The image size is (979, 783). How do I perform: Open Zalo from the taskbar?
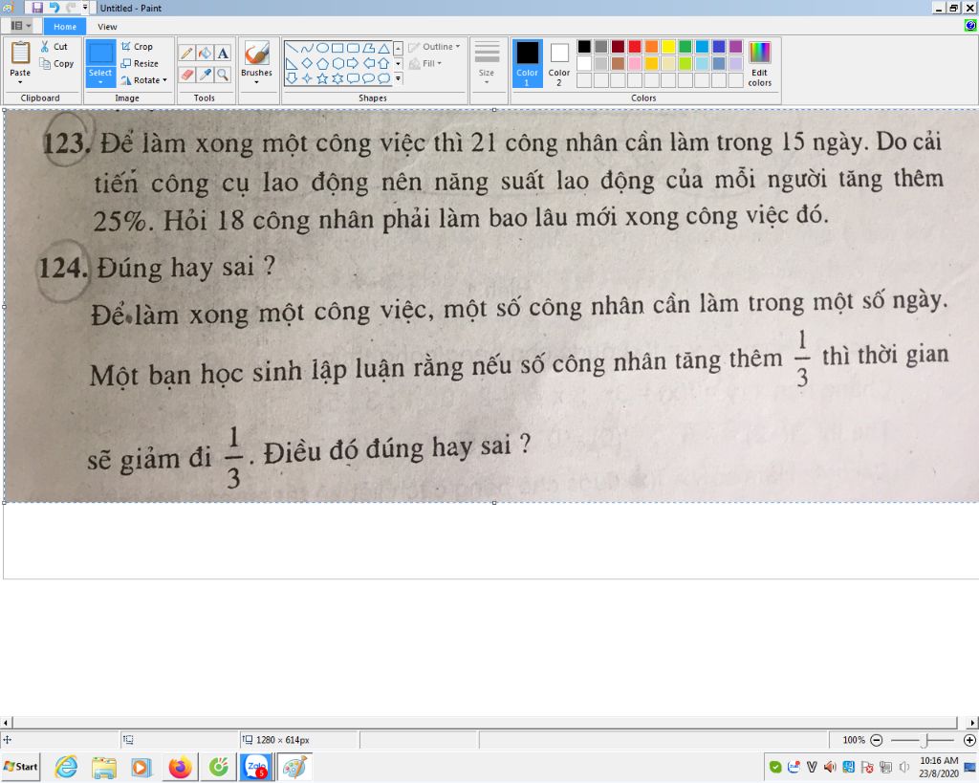pyautogui.click(x=256, y=767)
